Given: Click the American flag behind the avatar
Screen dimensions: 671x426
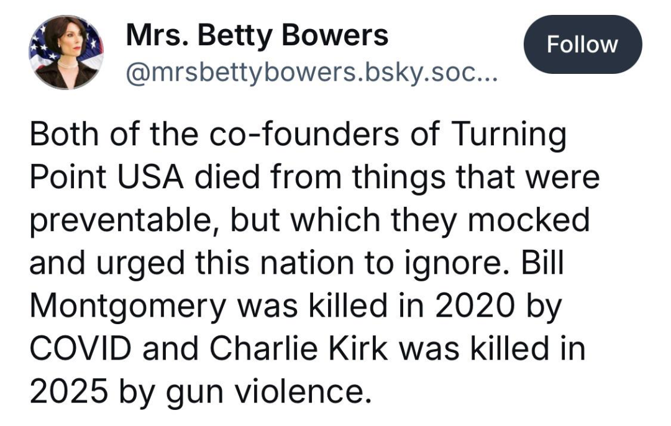Looking at the screenshot, I should pyautogui.click(x=39, y=47).
